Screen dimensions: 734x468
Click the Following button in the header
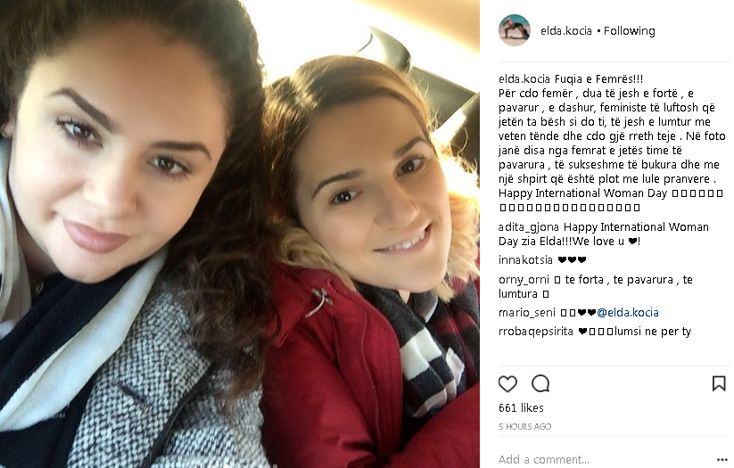tap(629, 31)
